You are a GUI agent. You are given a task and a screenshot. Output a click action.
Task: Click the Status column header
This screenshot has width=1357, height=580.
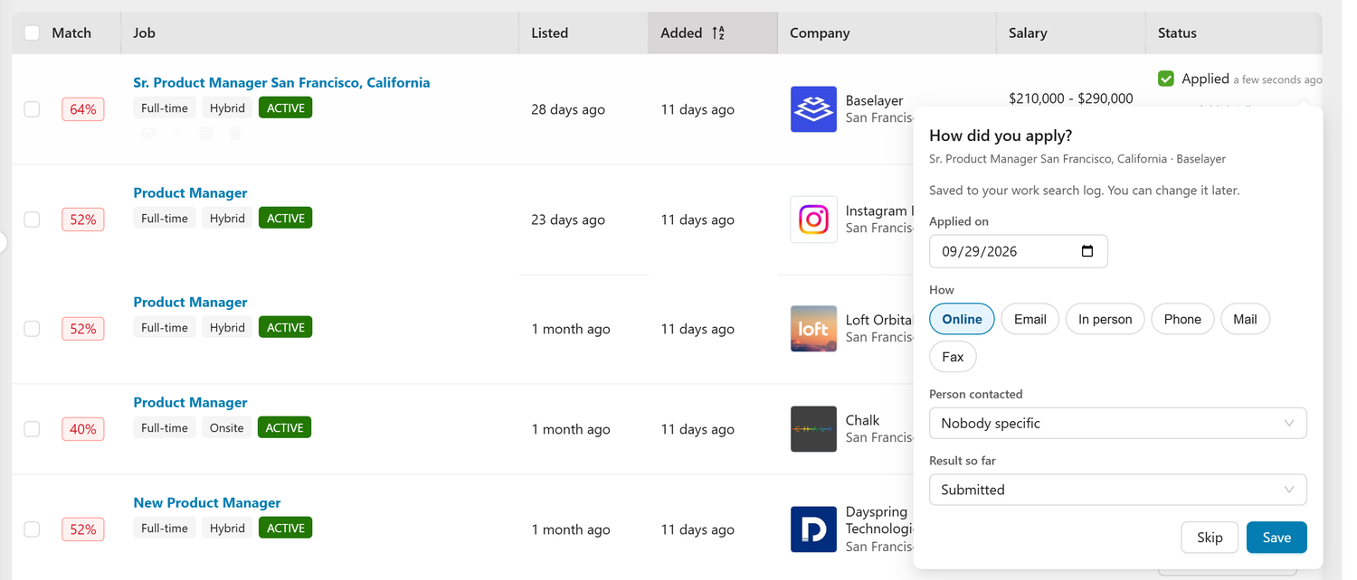coord(1177,33)
